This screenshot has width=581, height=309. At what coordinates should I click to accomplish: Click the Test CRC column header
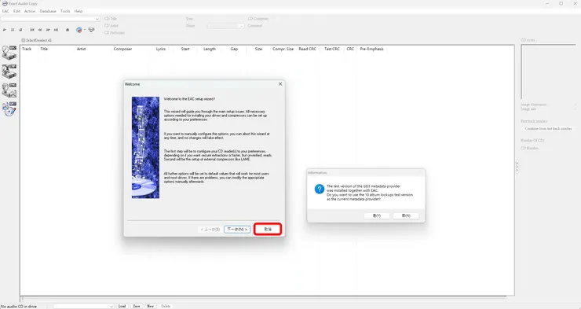coord(332,49)
